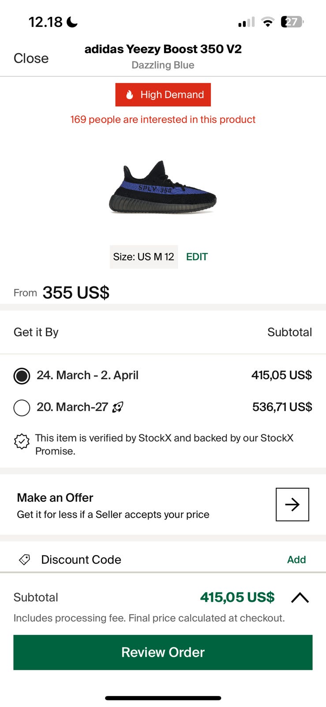
Task: Open the Size: US M 12 selector
Action: (x=143, y=257)
